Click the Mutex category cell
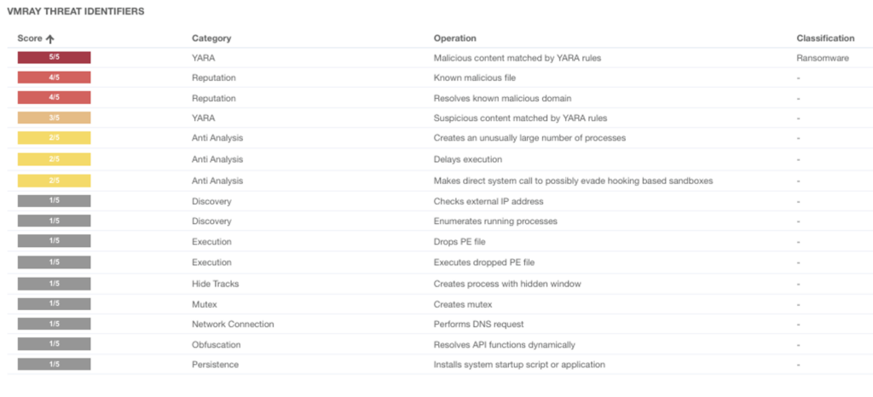Viewport: 873px width, 397px height. [x=204, y=305]
